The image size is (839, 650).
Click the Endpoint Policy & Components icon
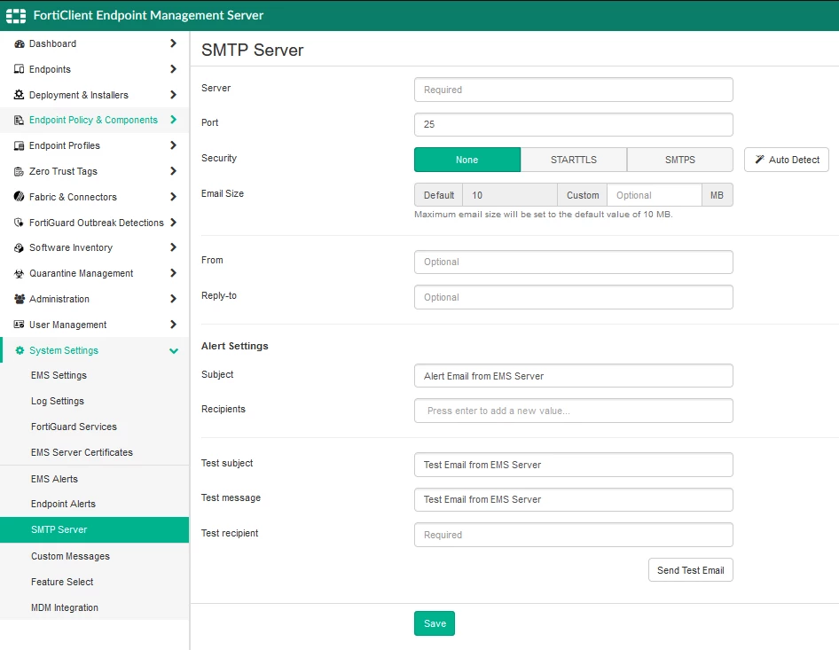(x=20, y=120)
